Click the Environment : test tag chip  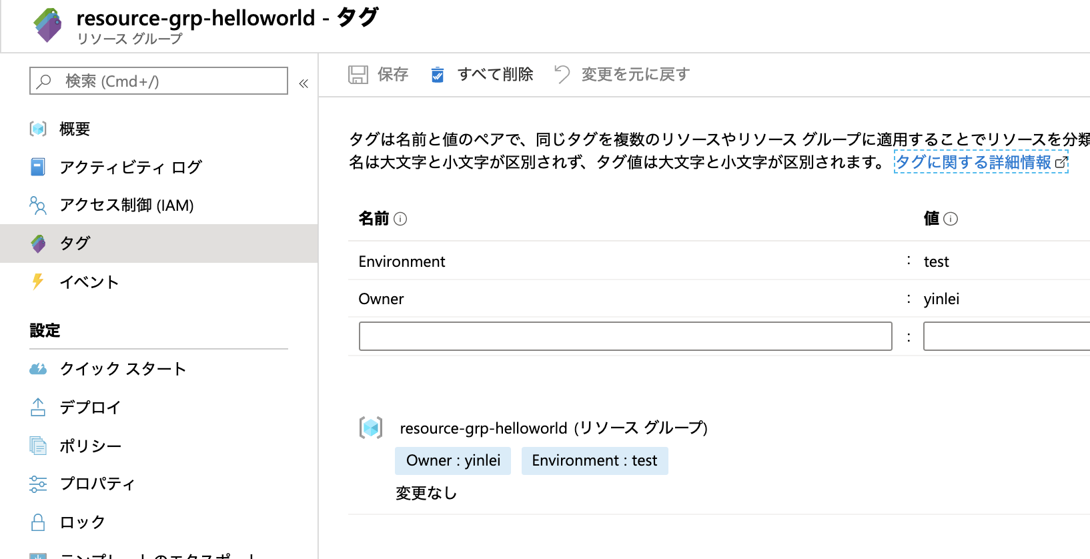594,461
